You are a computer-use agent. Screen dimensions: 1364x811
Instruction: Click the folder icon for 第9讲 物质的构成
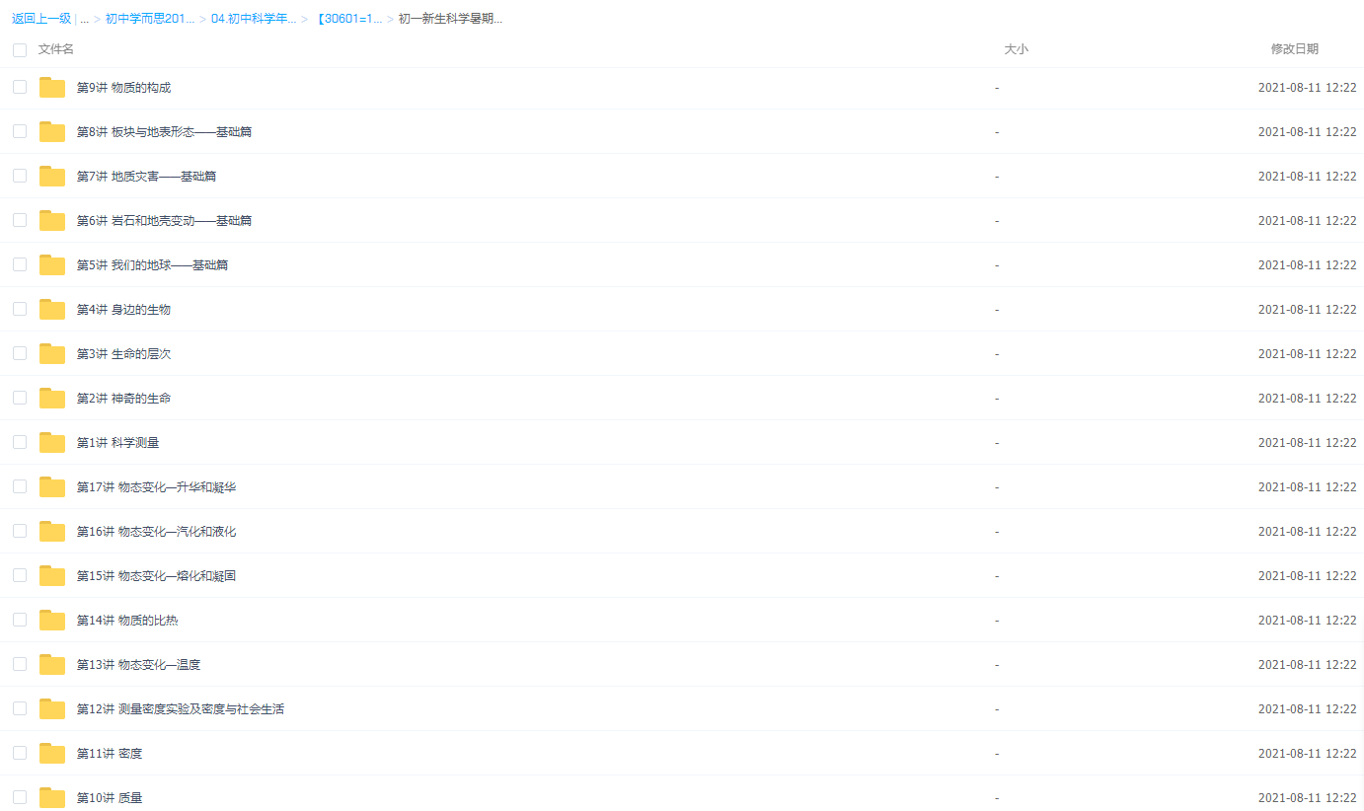point(52,88)
